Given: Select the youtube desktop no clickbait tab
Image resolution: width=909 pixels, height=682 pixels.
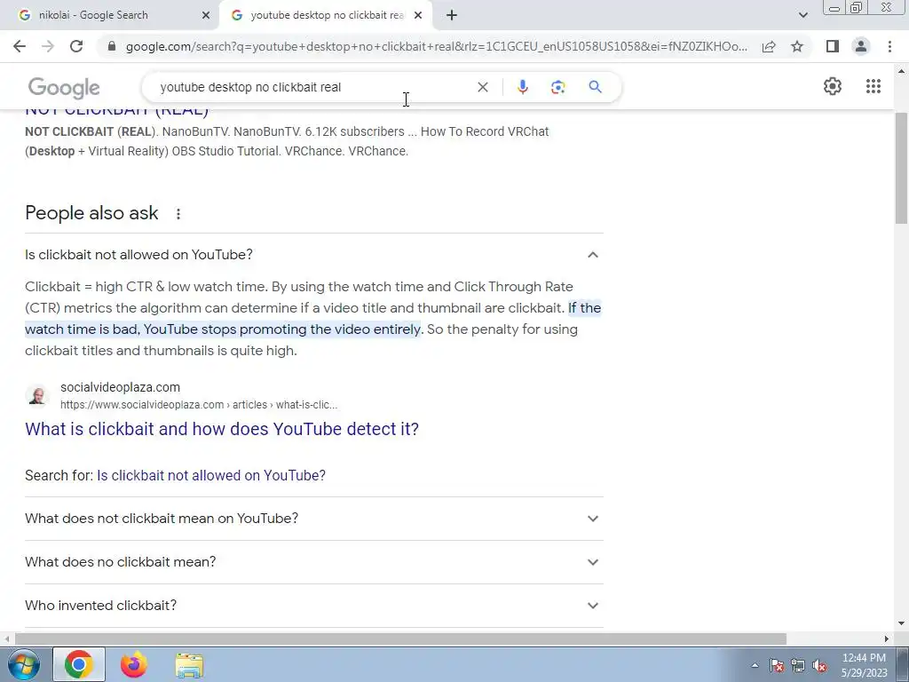Looking at the screenshot, I should point(327,15).
